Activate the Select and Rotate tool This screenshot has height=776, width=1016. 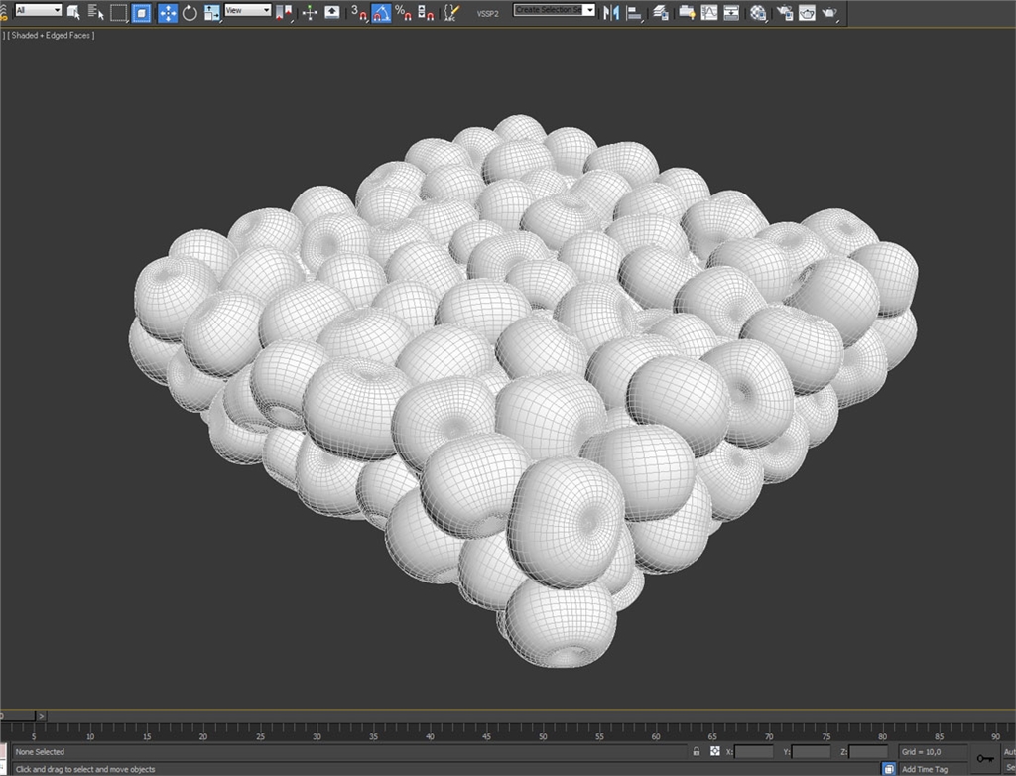190,13
